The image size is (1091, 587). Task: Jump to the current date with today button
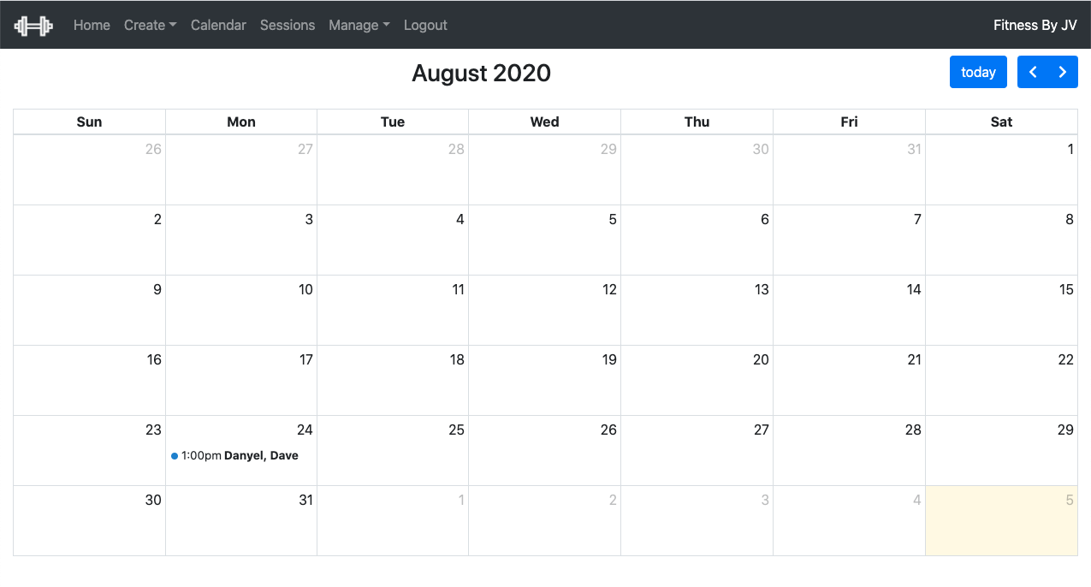pyautogui.click(x=978, y=72)
